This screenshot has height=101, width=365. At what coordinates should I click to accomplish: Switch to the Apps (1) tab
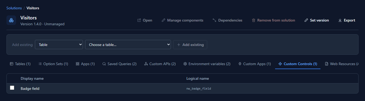coord(85,64)
